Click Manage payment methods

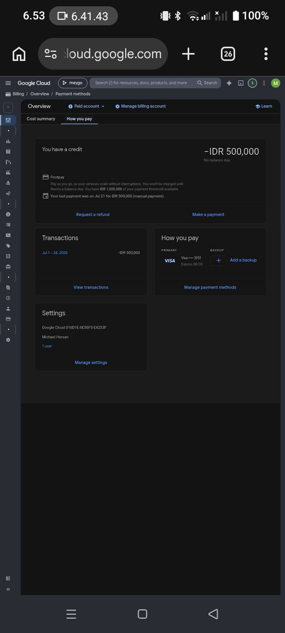point(210,287)
